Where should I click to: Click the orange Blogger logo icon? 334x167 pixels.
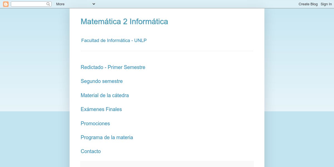tap(6, 4)
